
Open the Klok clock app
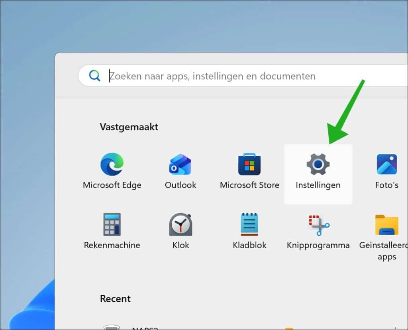[180, 231]
